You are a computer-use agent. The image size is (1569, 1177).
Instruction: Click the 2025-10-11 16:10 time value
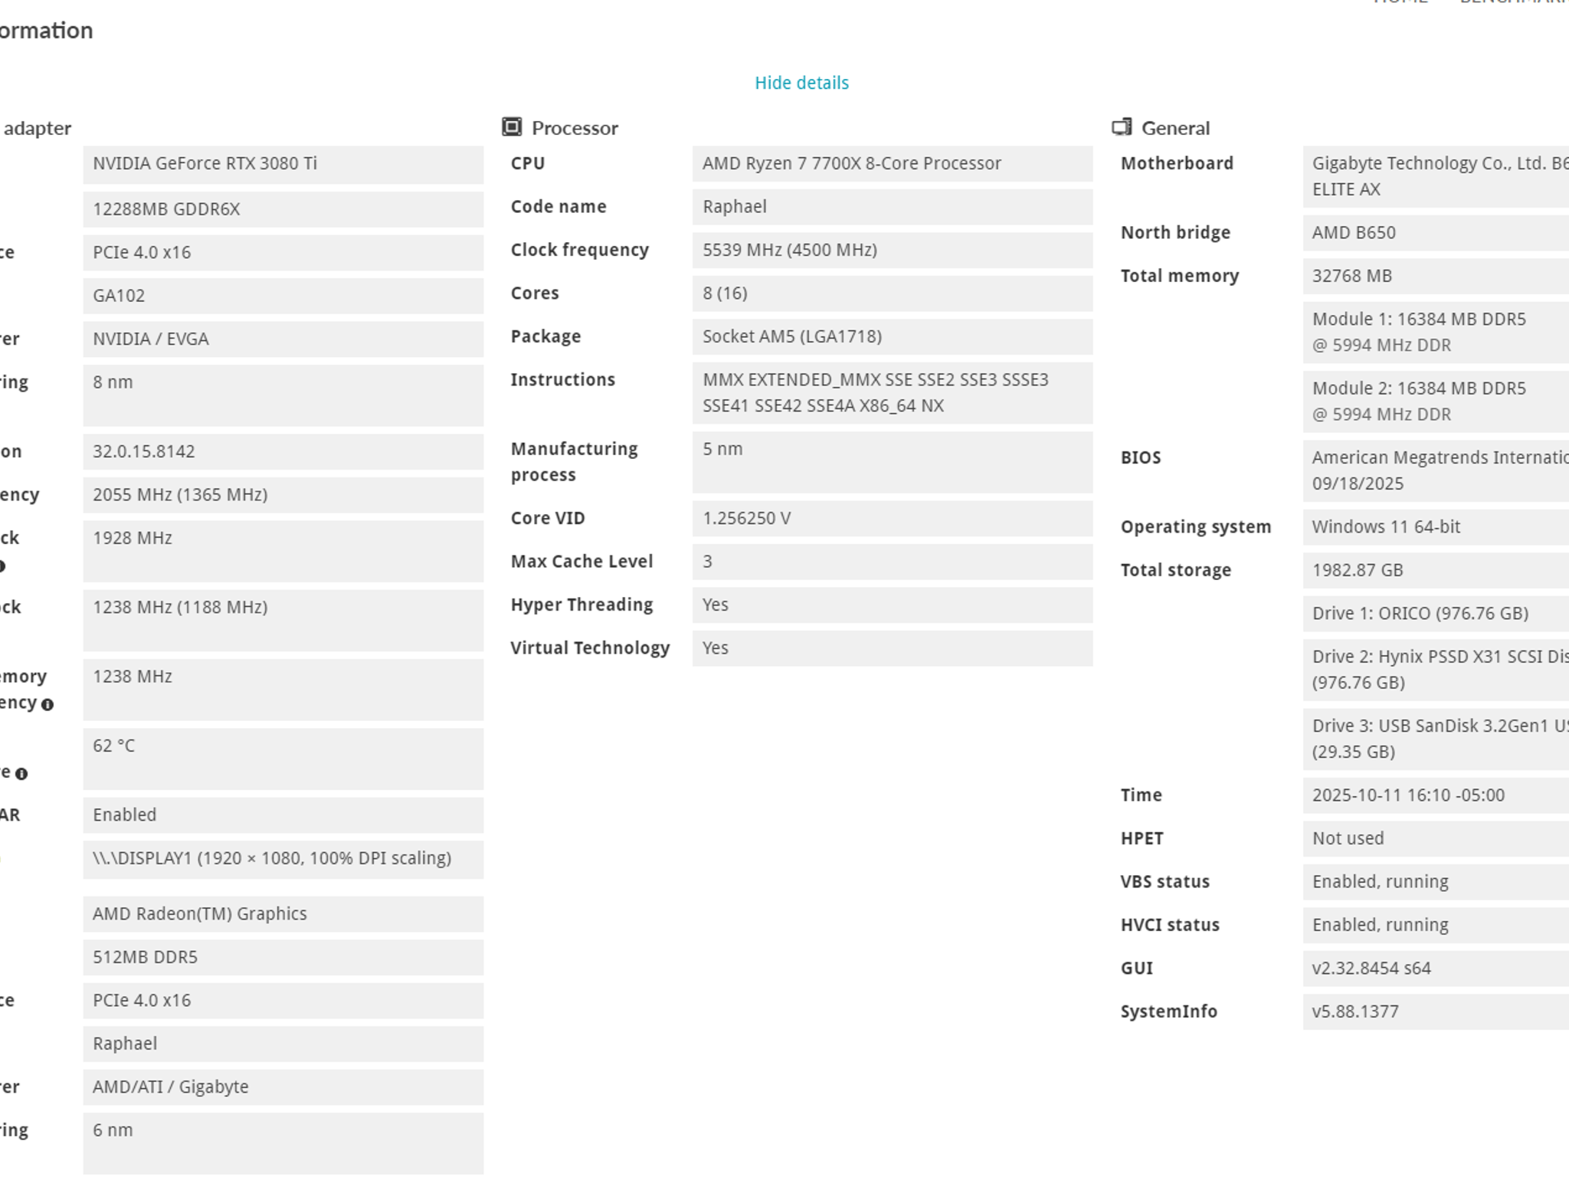click(1436, 795)
